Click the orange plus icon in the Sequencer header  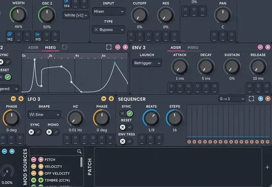tap(268, 99)
